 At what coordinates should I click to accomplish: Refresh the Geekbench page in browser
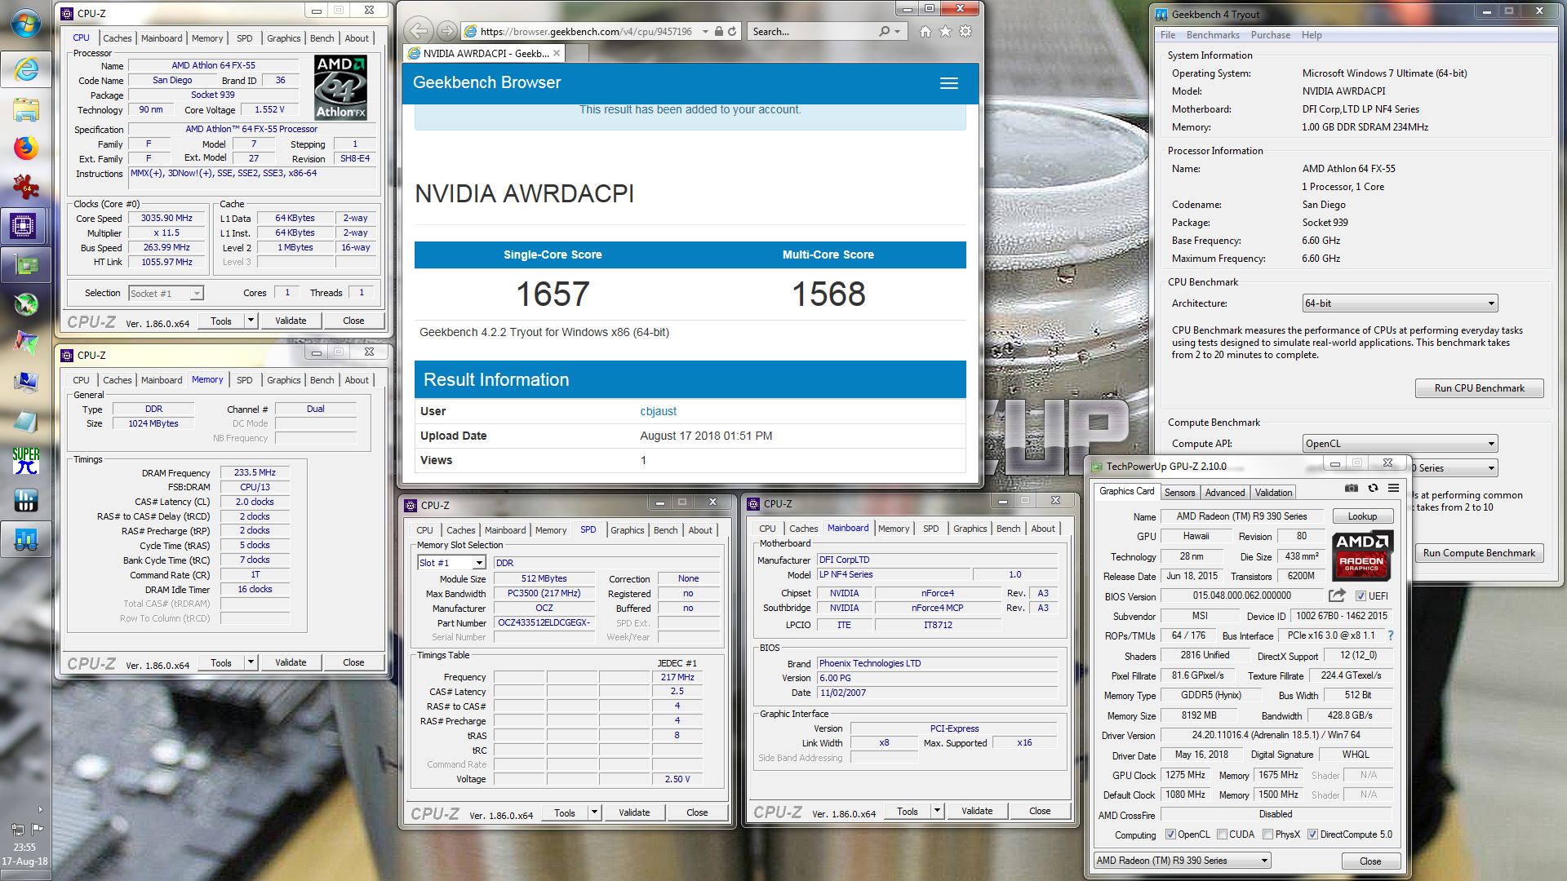(732, 32)
